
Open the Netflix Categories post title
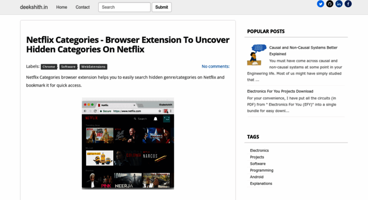tap(128, 44)
